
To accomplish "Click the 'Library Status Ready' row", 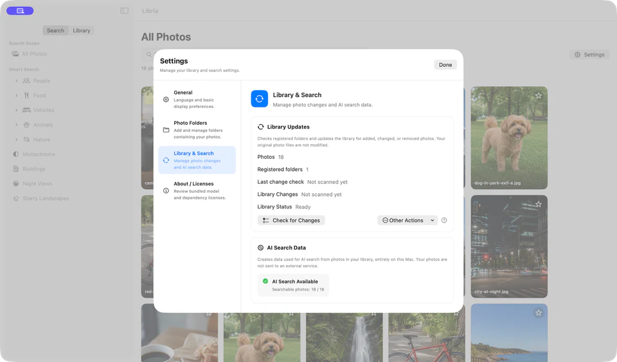I will (284, 206).
